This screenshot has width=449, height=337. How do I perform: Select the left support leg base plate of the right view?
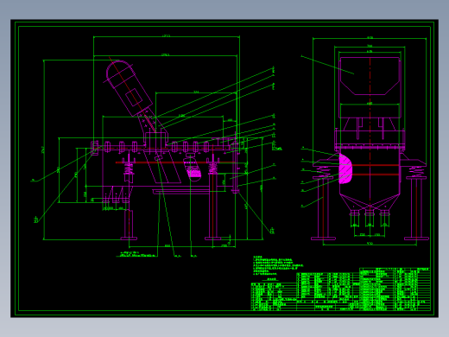tap(323, 238)
